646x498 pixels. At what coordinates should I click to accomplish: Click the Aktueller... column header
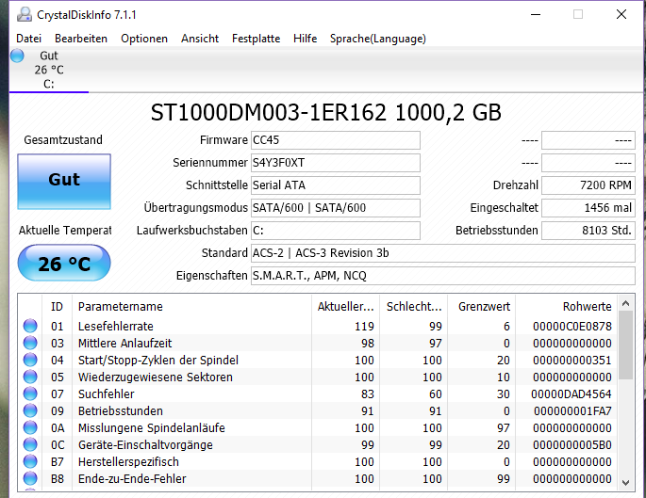[346, 306]
